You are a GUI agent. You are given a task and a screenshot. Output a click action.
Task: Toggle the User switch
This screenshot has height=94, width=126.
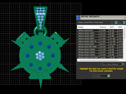(122, 23)
